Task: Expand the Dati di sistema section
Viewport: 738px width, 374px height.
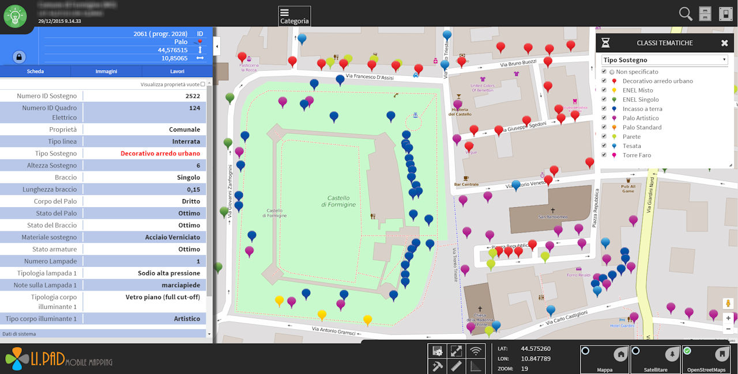Action: pos(103,334)
